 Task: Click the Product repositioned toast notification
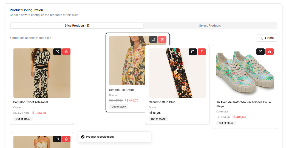click(115, 137)
